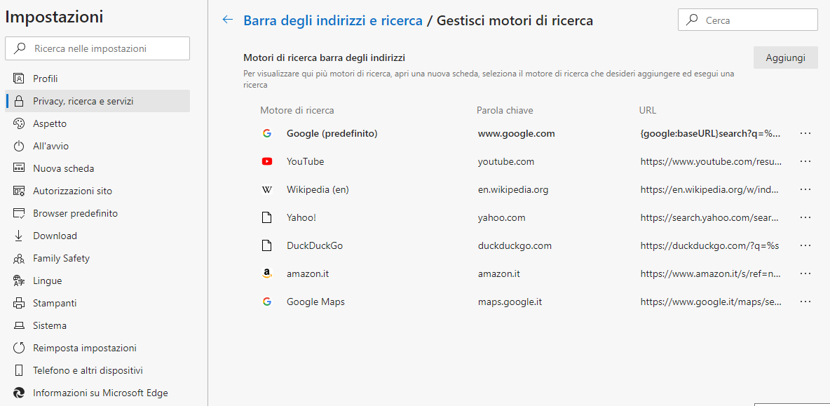Click the Profili sidebar icon

click(19, 79)
